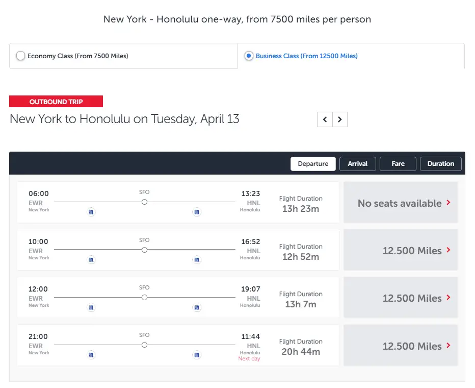
Task: Expand 12.500 Miles fare for 12:00 flight
Action: coord(401,298)
